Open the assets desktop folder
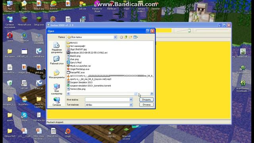254x143 pixels. [x=10, y=117]
